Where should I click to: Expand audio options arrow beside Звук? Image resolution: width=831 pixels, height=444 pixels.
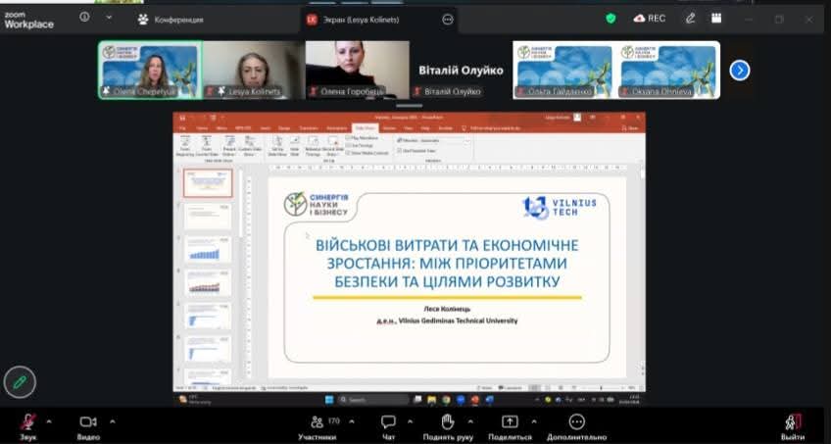point(49,421)
